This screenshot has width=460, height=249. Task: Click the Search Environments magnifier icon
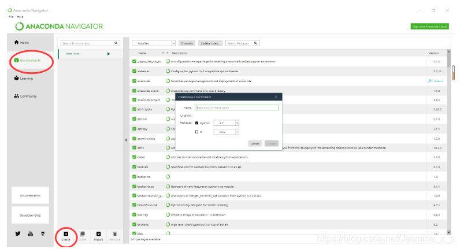116,43
